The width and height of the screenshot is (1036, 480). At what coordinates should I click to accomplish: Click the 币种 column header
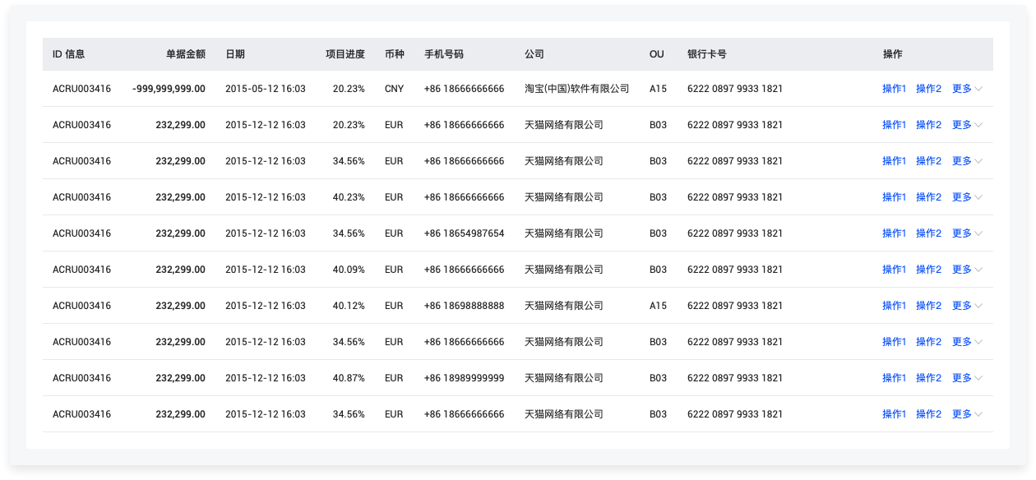(395, 54)
